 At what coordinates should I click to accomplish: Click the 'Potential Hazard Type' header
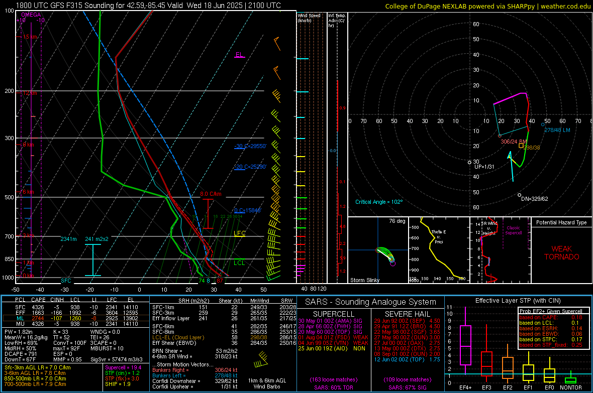point(561,222)
